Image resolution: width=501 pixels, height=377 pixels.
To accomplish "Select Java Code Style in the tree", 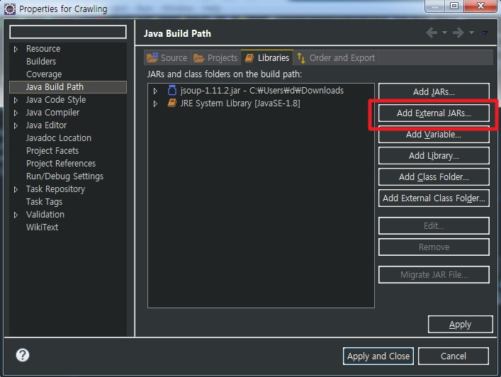I will [56, 100].
